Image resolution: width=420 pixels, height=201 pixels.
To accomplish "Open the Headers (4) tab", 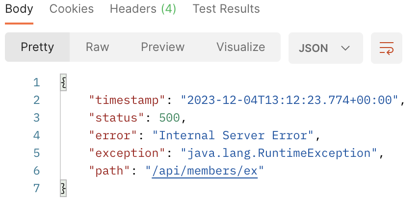I will 143,9.
